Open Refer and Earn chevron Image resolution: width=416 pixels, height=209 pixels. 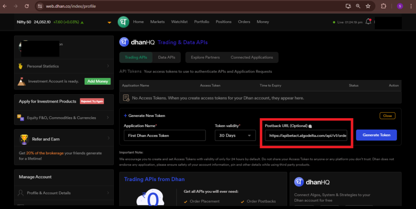tap(108, 138)
